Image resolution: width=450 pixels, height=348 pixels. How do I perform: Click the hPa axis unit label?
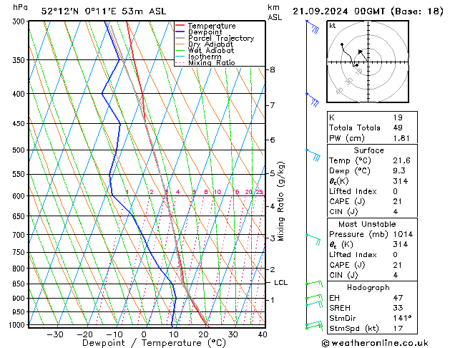[20, 7]
